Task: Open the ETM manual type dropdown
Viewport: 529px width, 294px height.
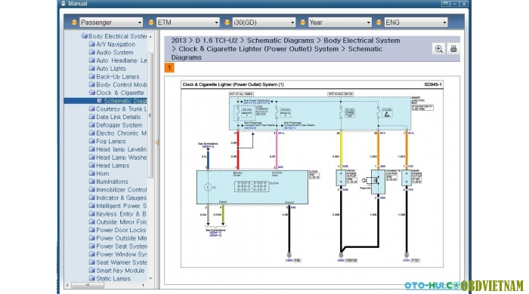Action: coord(187,23)
